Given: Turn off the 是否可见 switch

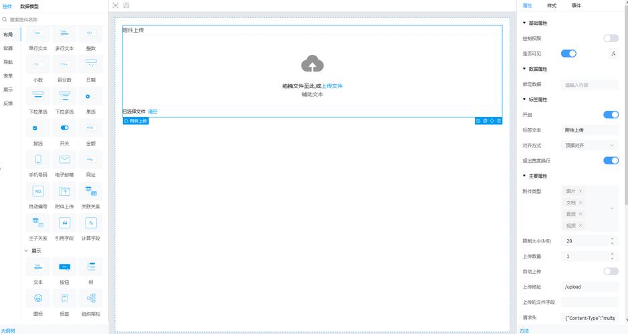Looking at the screenshot, I should point(568,53).
